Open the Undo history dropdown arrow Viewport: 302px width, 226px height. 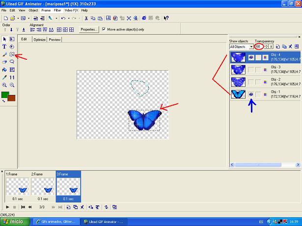(69, 18)
